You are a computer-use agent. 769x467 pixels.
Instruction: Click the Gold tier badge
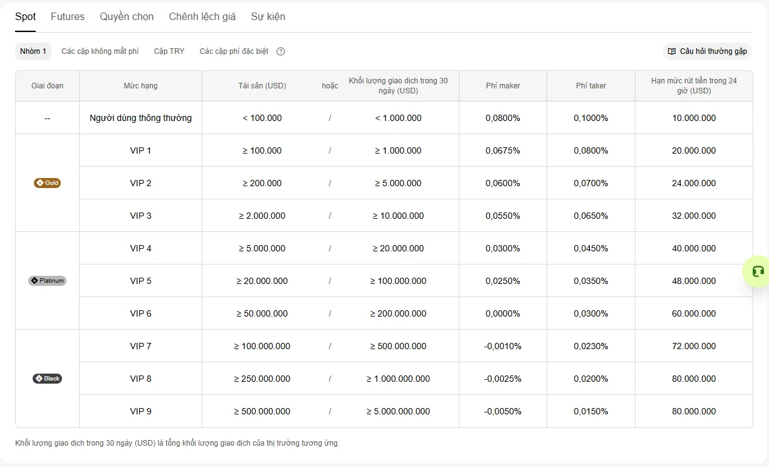pyautogui.click(x=48, y=183)
